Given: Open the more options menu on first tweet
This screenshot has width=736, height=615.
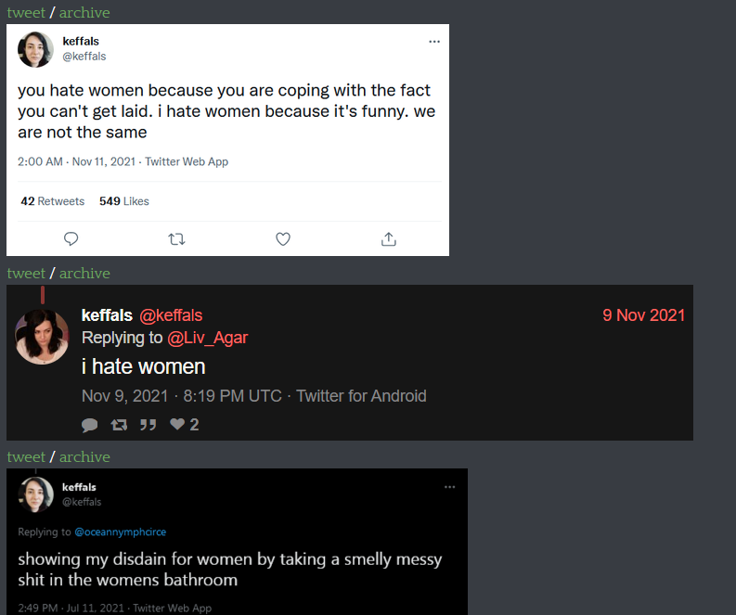Looking at the screenshot, I should [434, 42].
